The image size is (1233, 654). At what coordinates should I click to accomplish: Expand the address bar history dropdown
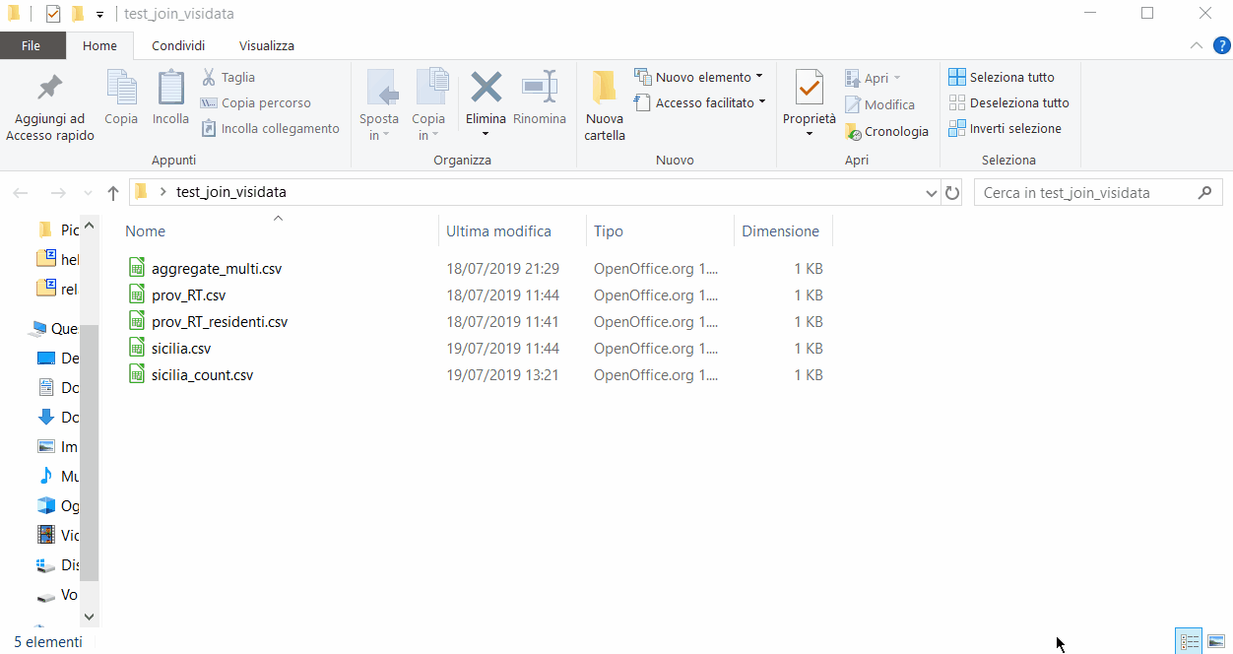(x=932, y=193)
